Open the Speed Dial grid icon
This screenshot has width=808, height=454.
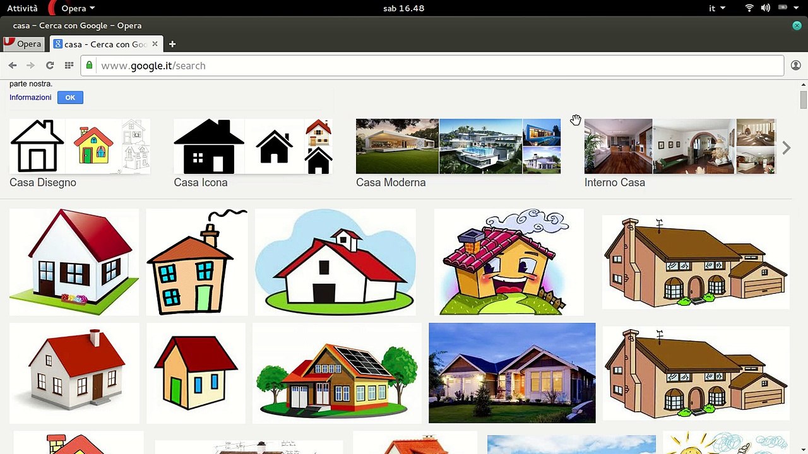point(69,66)
